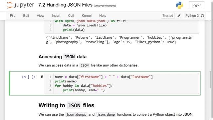The width and height of the screenshot is (213, 120).
Task: Click the 'Accessing JSON data' heading
Action: click(x=63, y=57)
